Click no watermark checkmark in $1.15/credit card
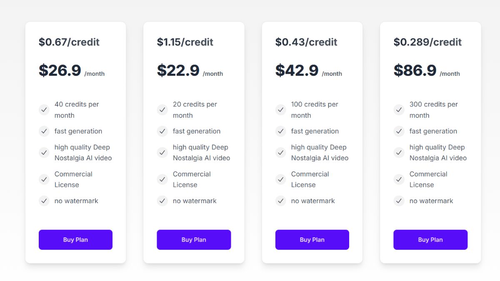500x281 pixels. pyautogui.click(x=162, y=201)
